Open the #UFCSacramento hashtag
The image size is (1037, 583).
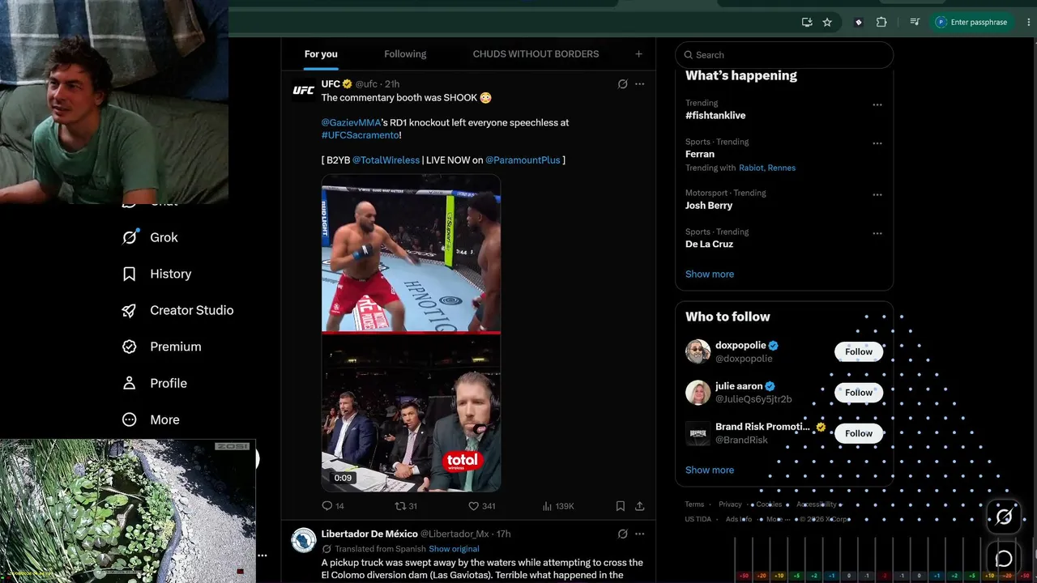tap(360, 135)
